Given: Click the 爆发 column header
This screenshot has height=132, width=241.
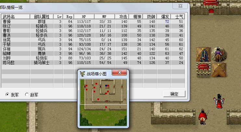Looking at the screenshot, I should (x=164, y=17).
